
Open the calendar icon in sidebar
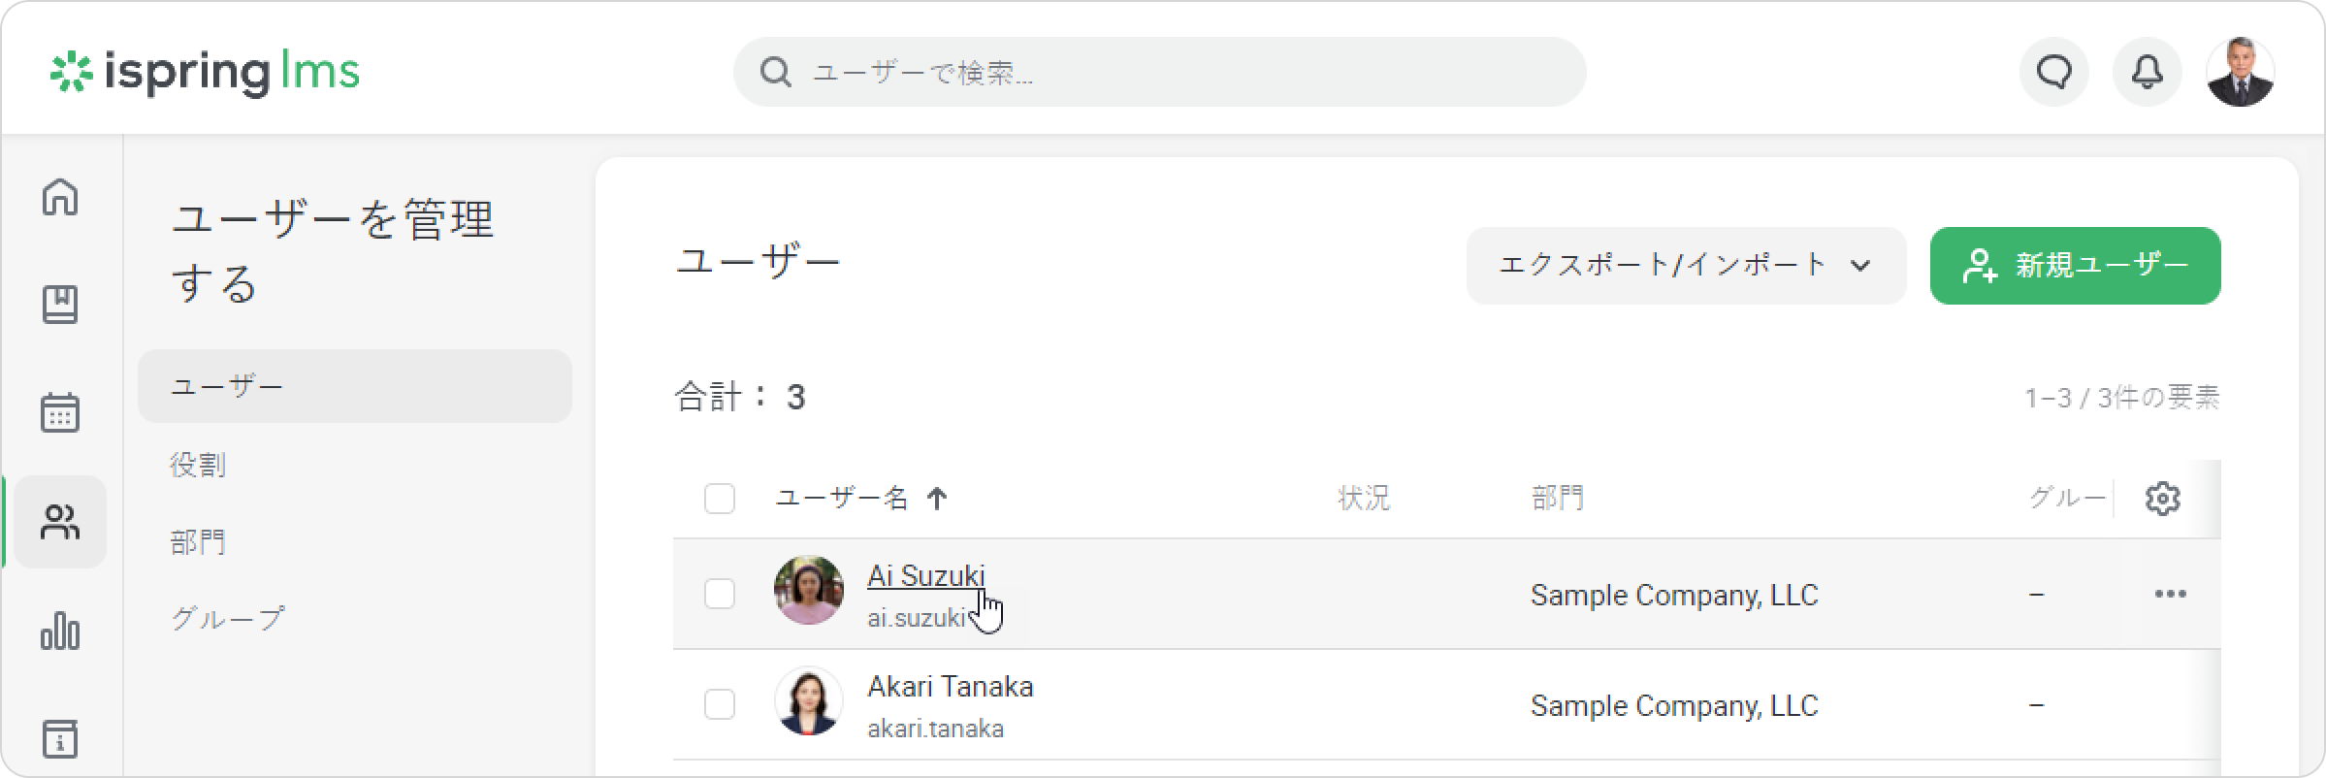coord(60,412)
